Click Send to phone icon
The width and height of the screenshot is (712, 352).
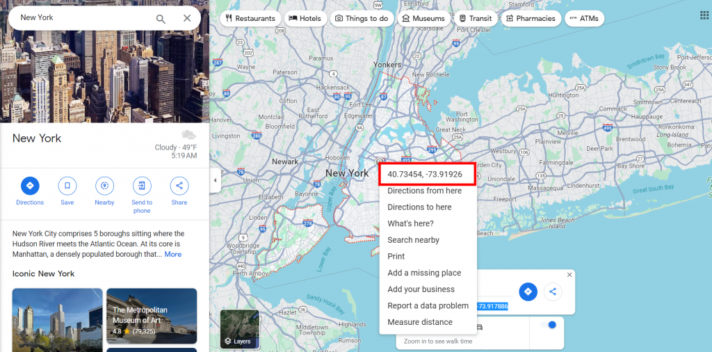point(142,186)
